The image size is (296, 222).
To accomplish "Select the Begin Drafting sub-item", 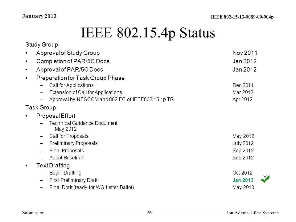I will point(65,173).
